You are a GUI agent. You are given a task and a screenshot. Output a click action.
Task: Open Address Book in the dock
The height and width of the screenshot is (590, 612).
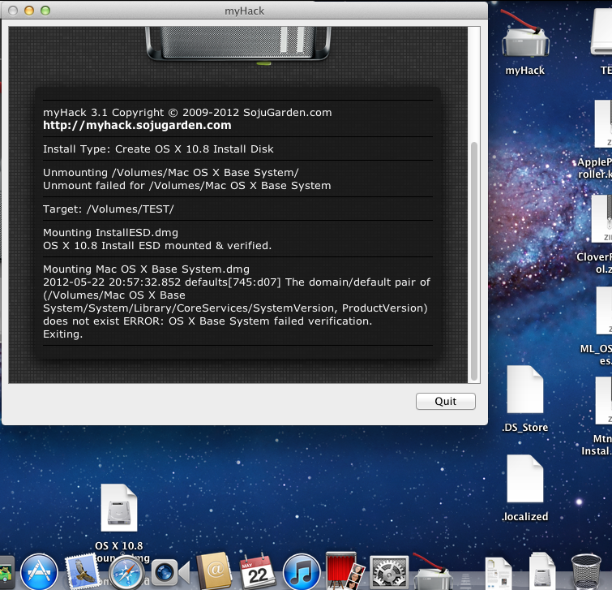tap(212, 571)
